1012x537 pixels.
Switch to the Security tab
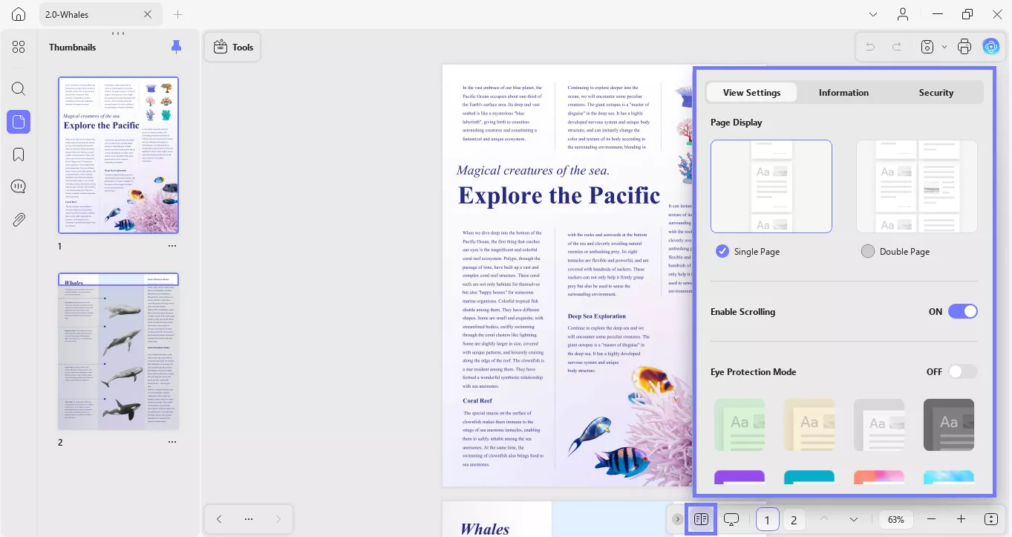pyautogui.click(x=936, y=93)
